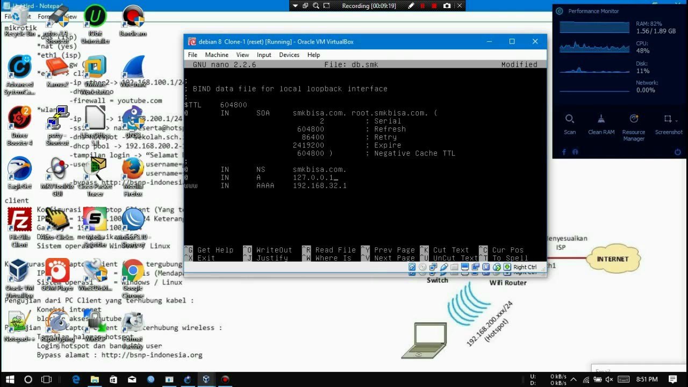This screenshot has height=387, width=688.
Task: Click the RAM usage graph in the Performance Monitor
Action: 594,27
